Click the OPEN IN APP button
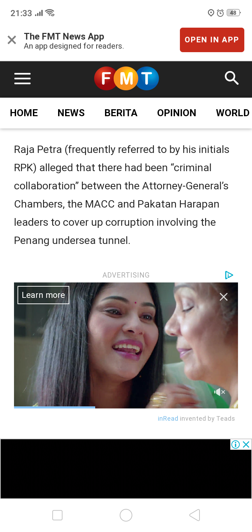Image resolution: width=252 pixels, height=532 pixels. pos(212,40)
